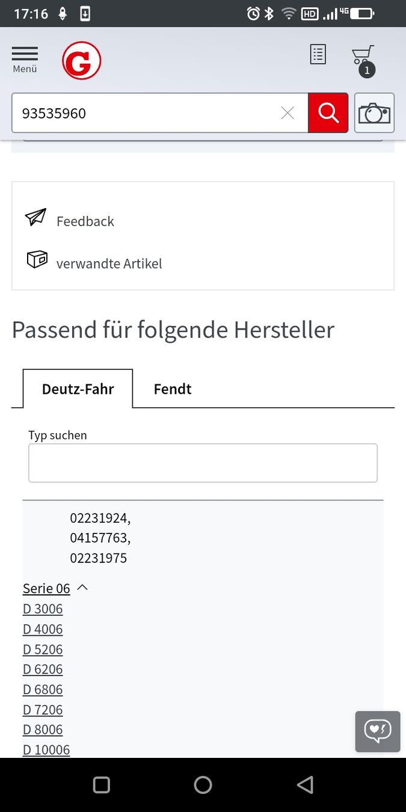Open camera image search
This screenshot has height=812, width=406.
pyautogui.click(x=374, y=113)
